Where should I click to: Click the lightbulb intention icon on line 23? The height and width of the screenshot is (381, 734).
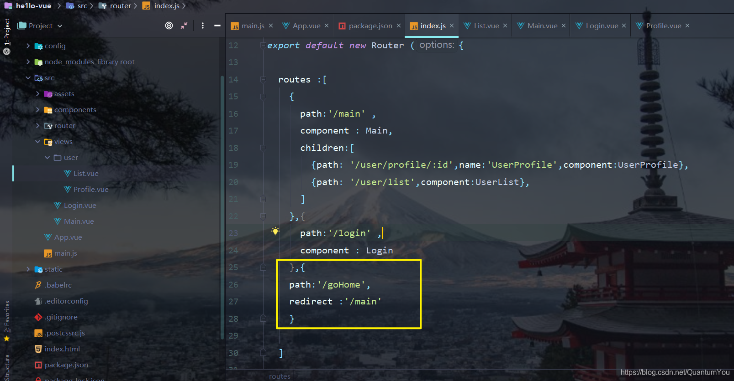click(x=275, y=231)
